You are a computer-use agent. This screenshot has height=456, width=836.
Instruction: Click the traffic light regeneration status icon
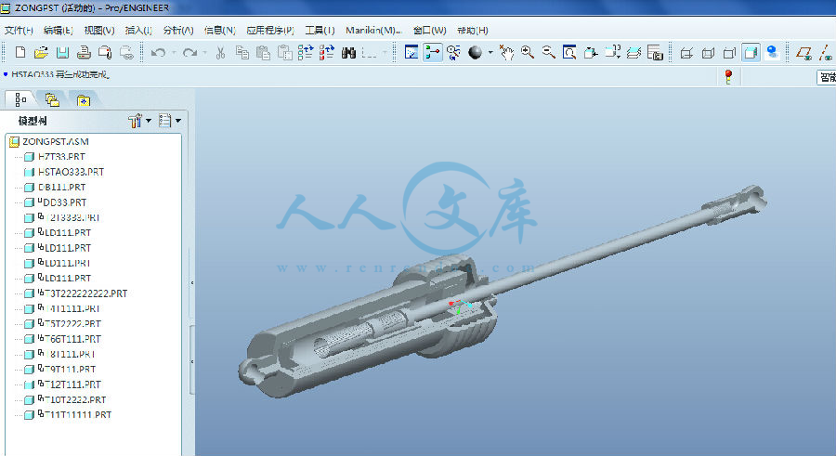(728, 76)
